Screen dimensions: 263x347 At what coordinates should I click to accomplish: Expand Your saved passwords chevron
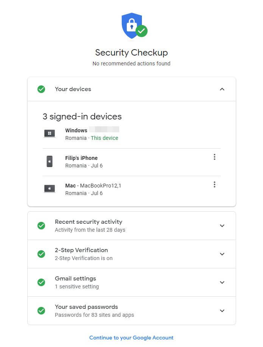[222, 311]
